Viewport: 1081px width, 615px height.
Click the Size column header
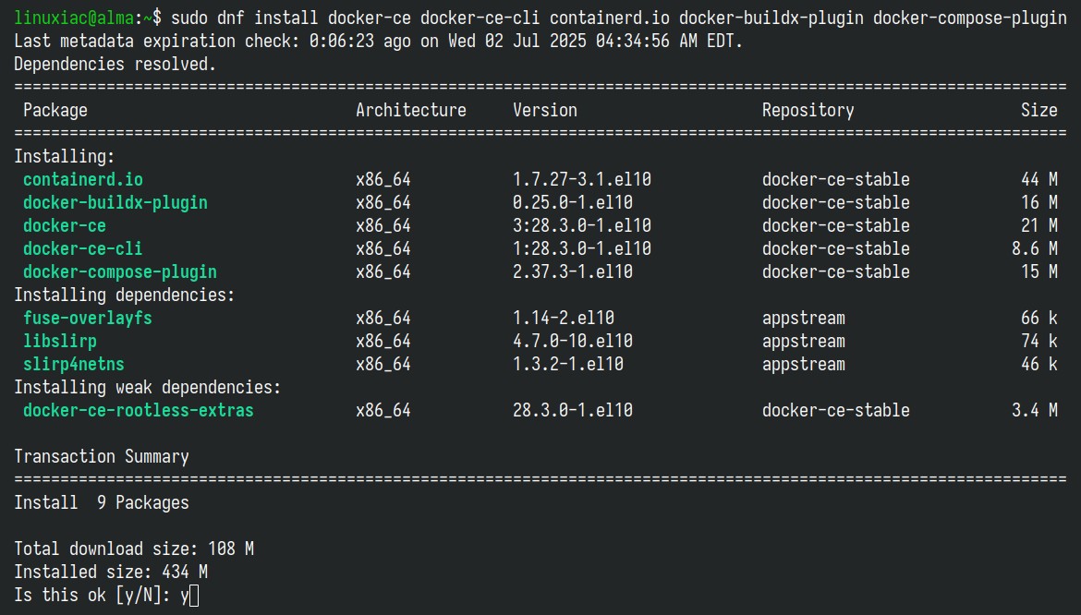coord(1038,110)
